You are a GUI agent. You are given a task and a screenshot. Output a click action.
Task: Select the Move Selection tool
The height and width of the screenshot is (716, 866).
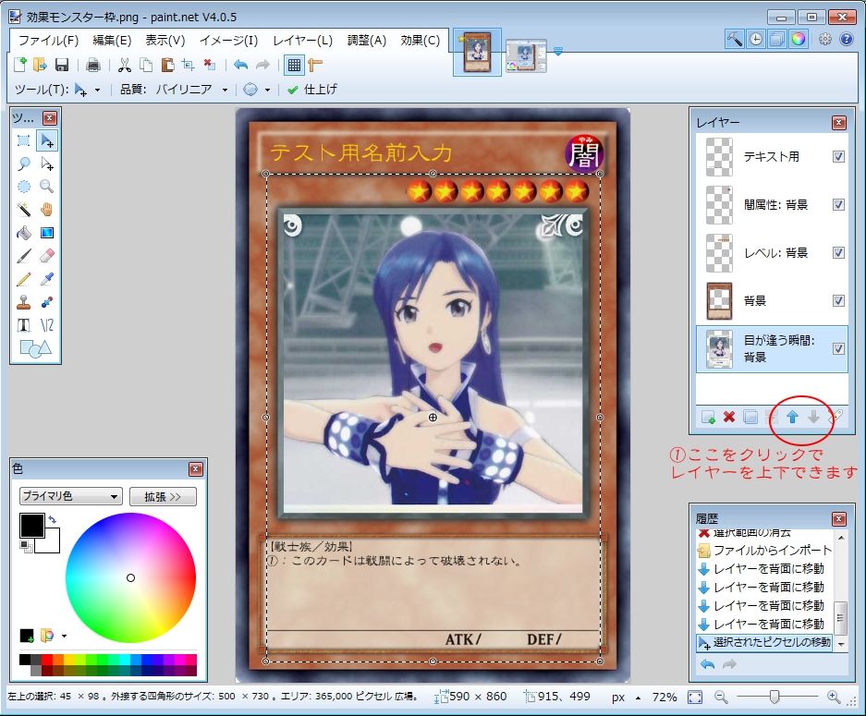point(47,164)
